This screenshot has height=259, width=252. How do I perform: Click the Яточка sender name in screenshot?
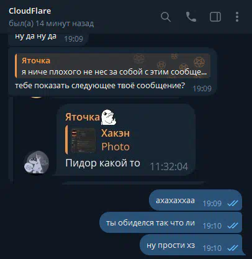pyautogui.click(x=83, y=117)
